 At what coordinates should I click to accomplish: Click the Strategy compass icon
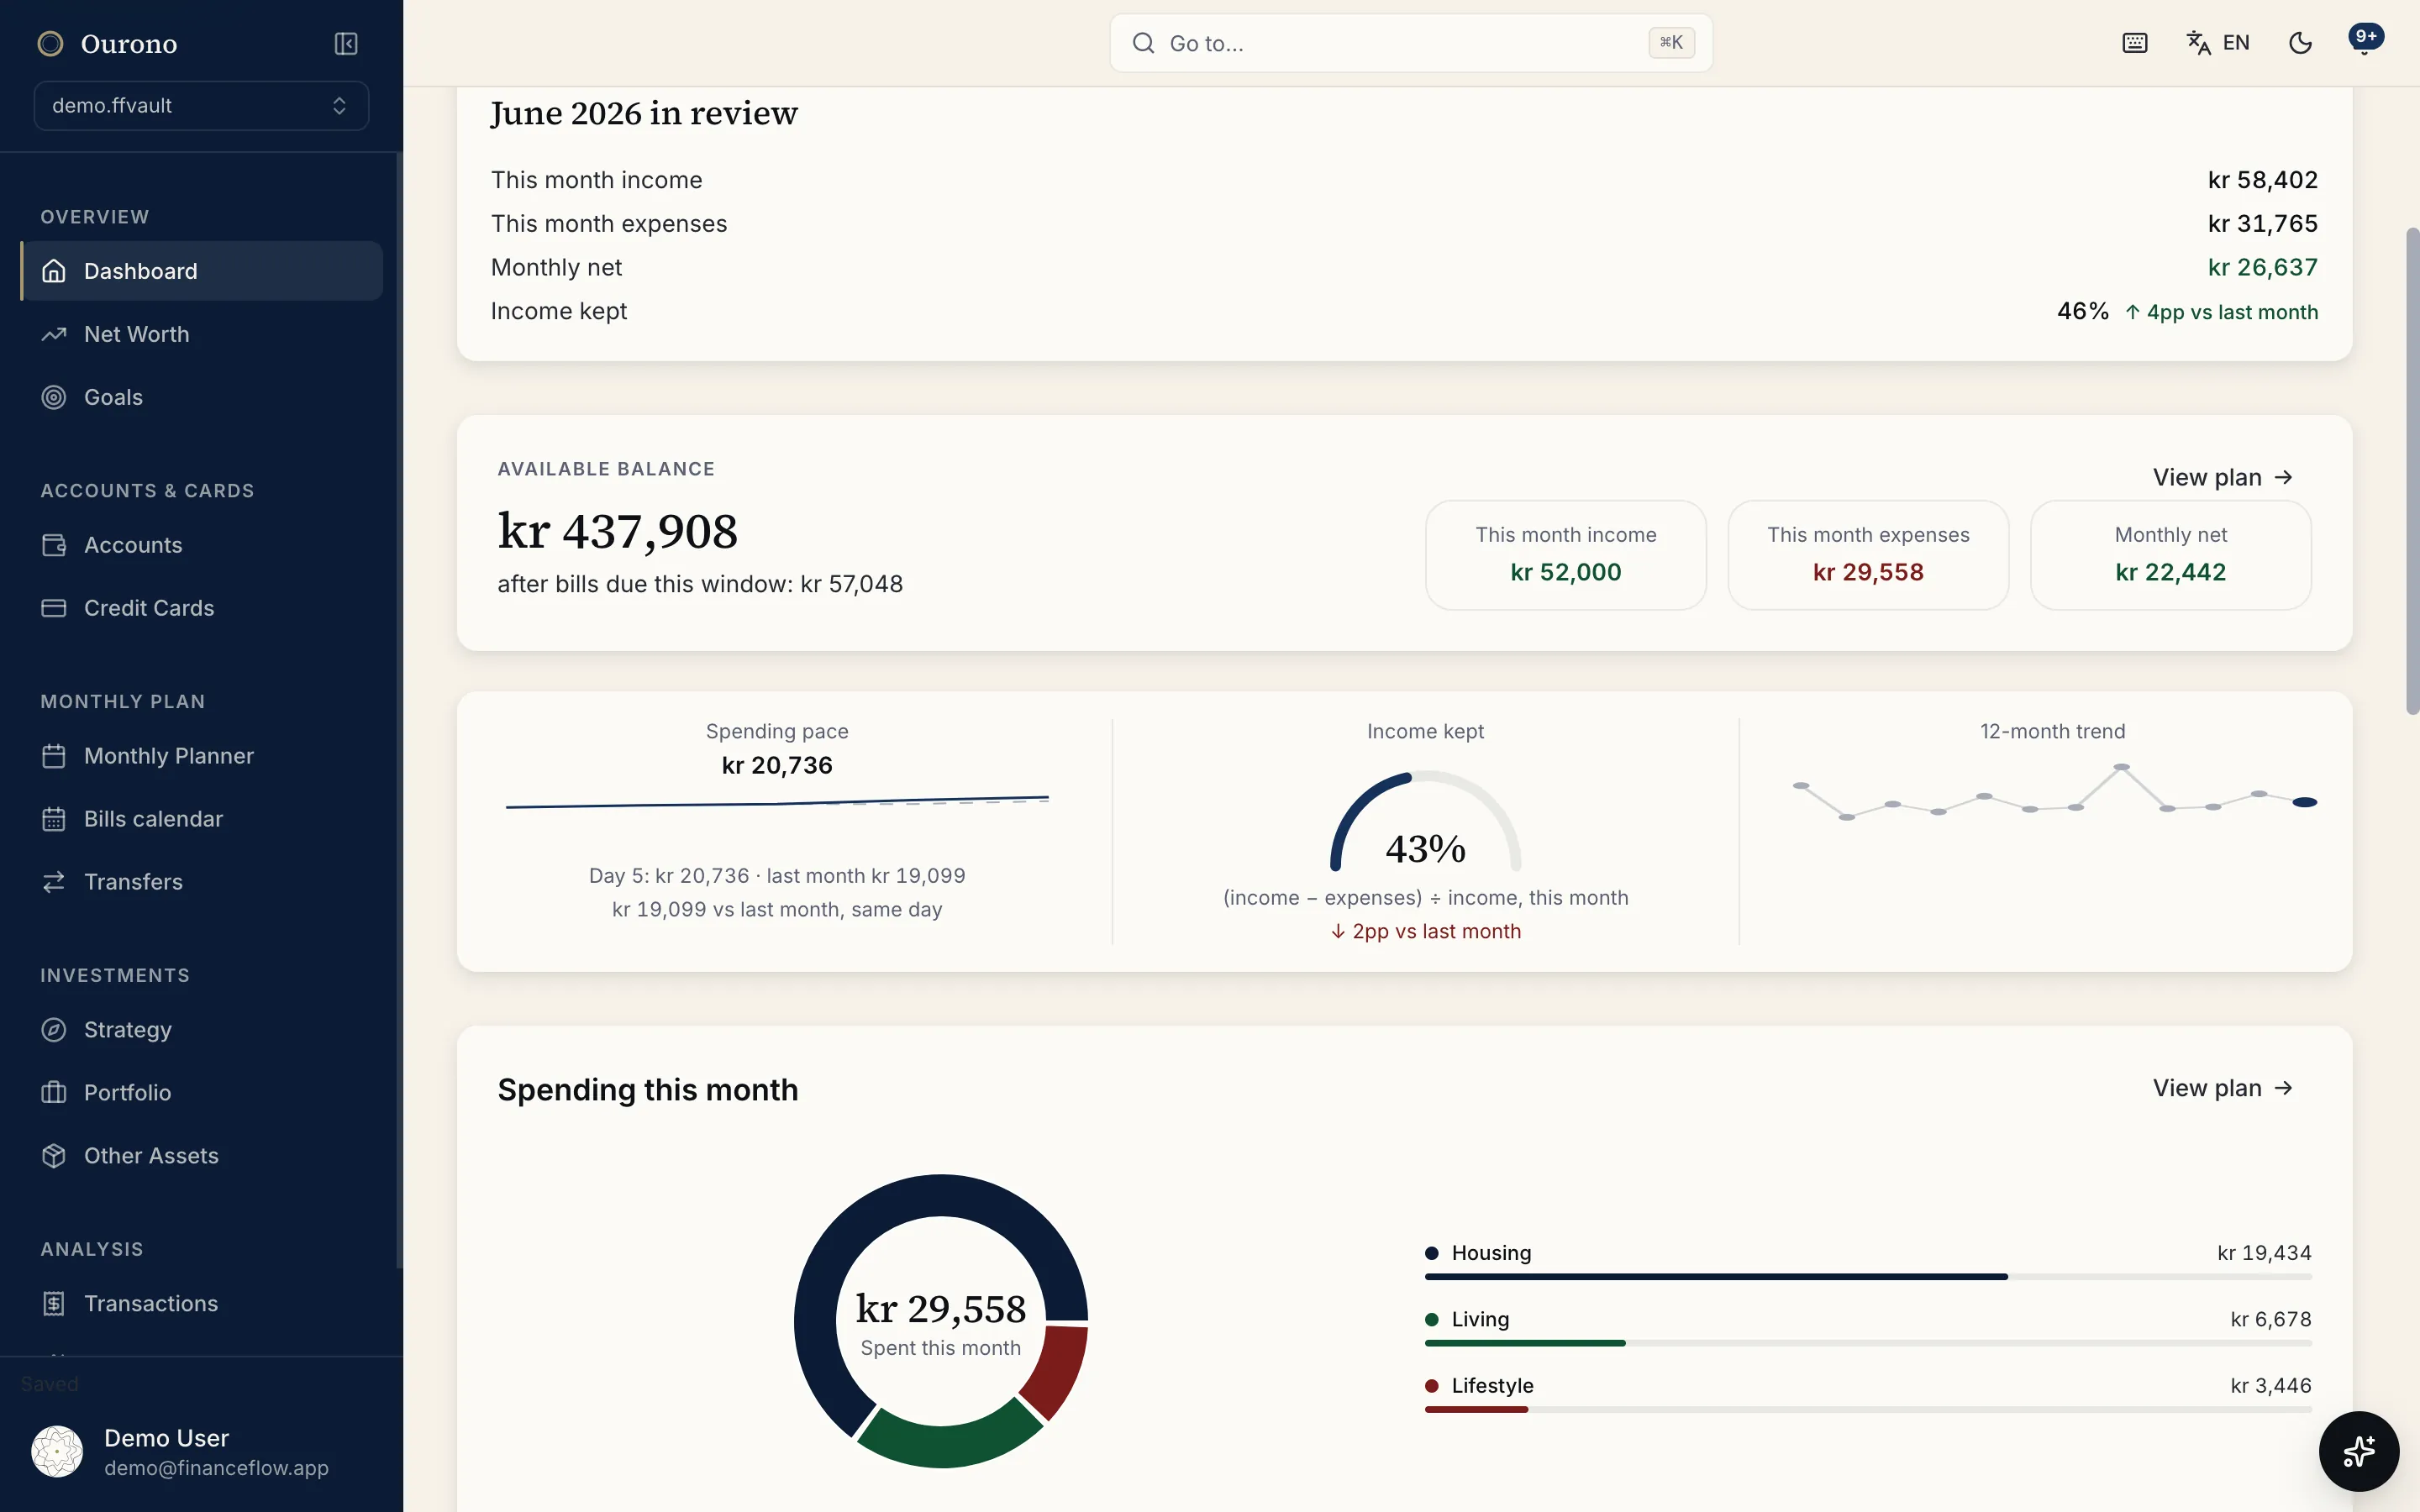pos(54,1029)
